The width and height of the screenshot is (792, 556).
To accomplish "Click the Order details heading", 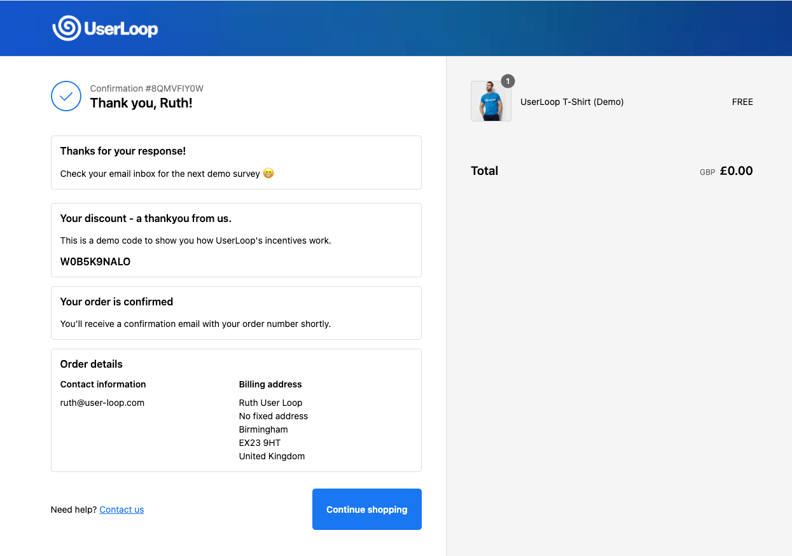I will click(92, 364).
